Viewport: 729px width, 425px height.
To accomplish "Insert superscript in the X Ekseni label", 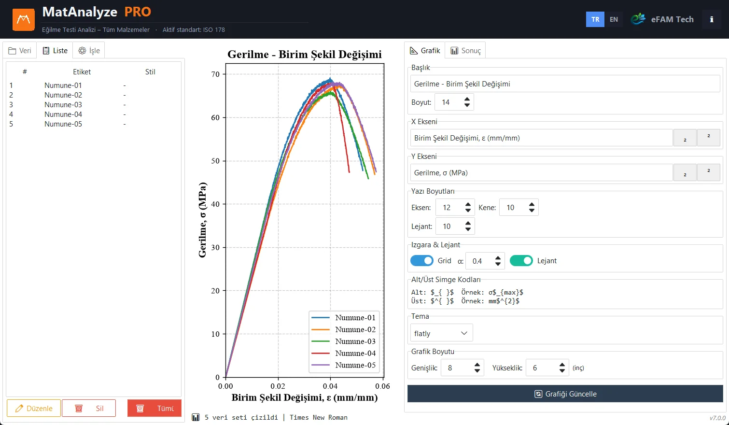I will (x=708, y=138).
